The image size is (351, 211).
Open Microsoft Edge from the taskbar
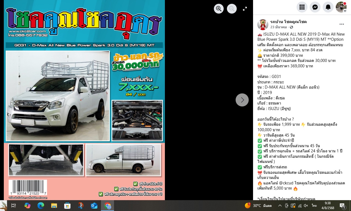point(41,206)
